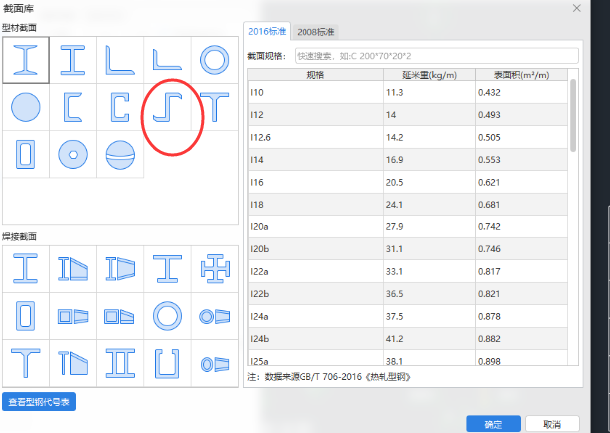Pick the welded box section icon in 焊接截面
This screenshot has width=610, height=433.
click(26, 316)
